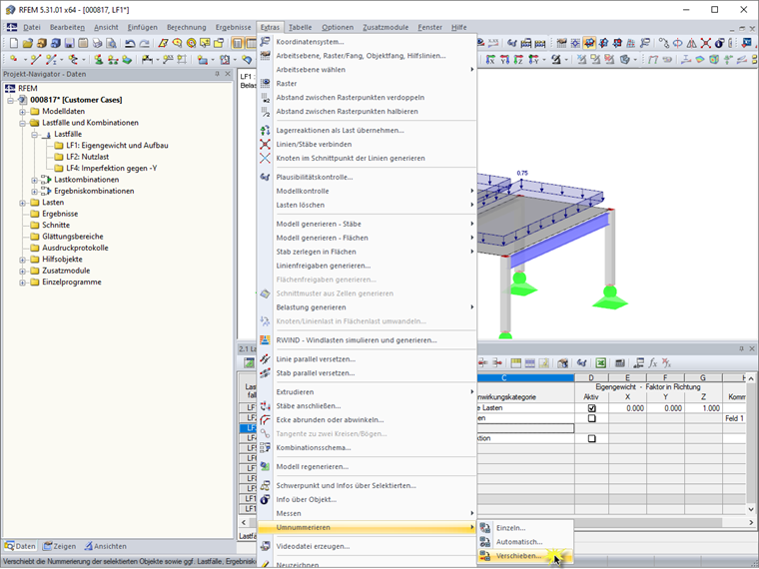Click the fx formula icon in table toolbar
Viewport: 759px width, 569px height.
point(652,363)
